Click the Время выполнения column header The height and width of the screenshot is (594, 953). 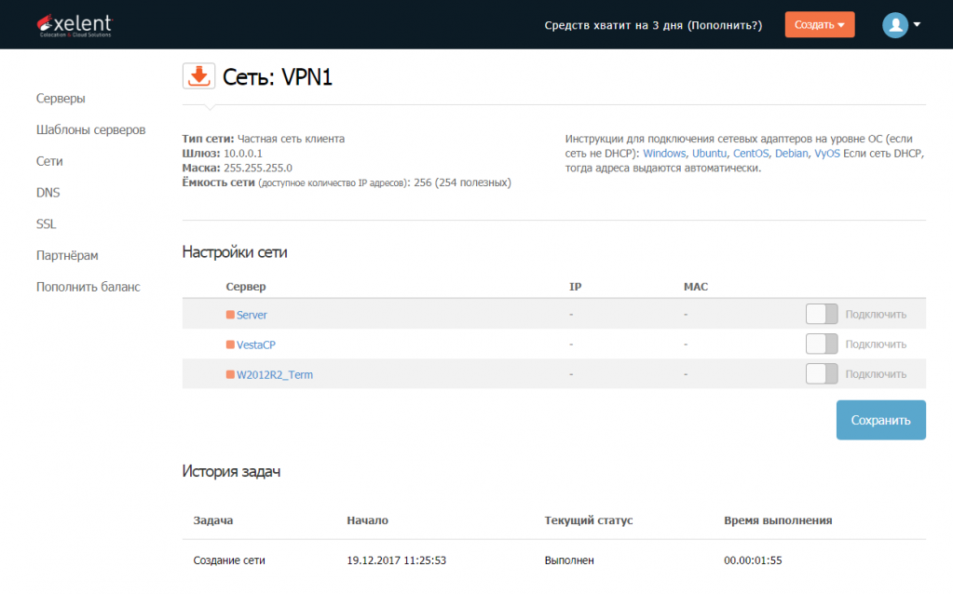click(778, 520)
